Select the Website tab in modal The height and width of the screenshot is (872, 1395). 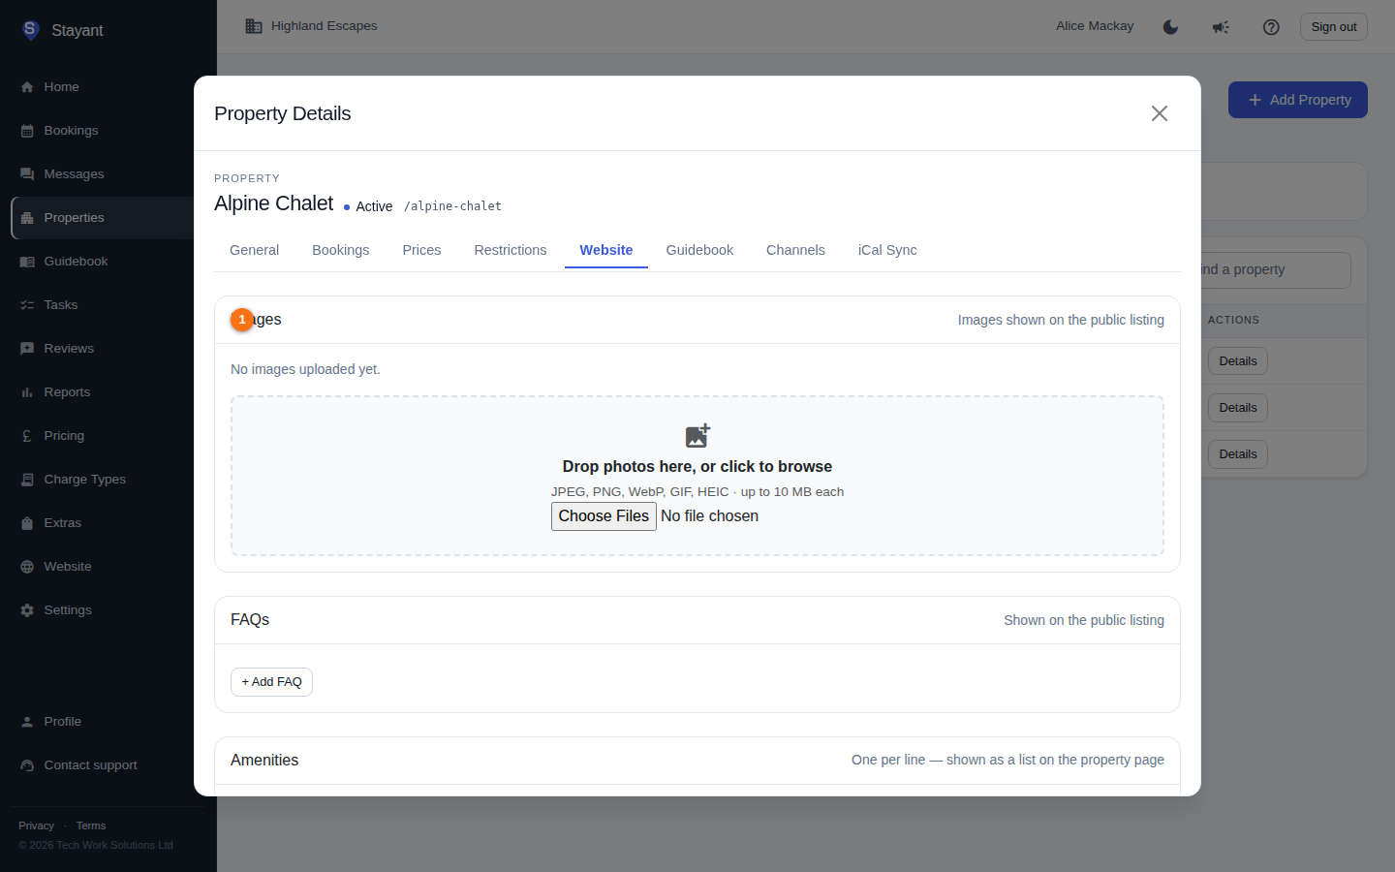click(606, 250)
